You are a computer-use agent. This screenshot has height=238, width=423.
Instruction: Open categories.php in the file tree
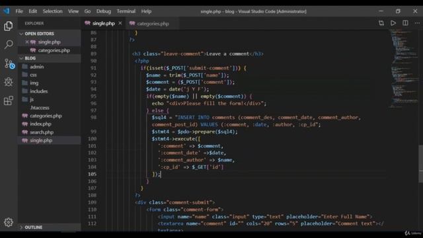(x=46, y=116)
